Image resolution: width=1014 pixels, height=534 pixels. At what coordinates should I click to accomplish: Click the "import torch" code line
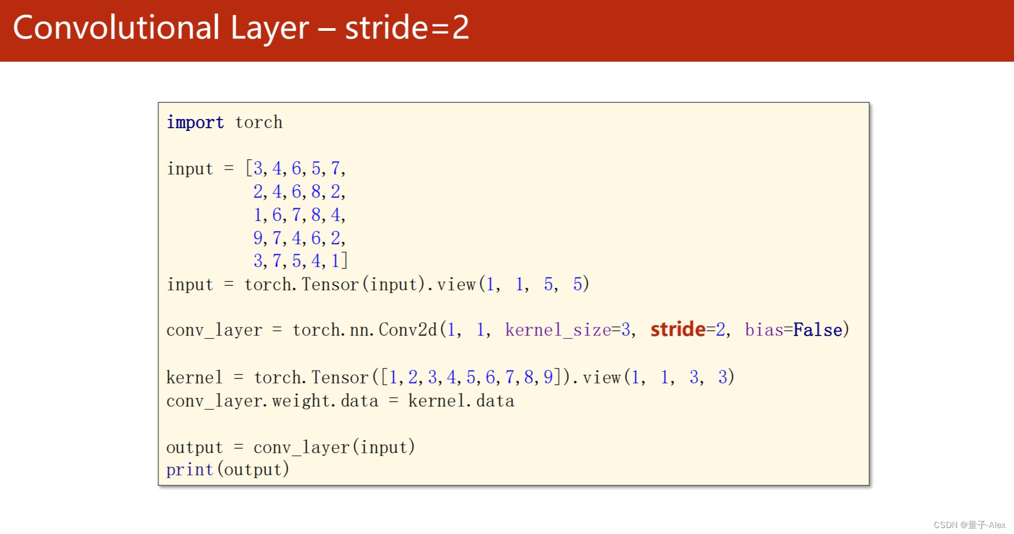coord(224,123)
